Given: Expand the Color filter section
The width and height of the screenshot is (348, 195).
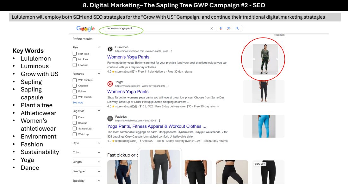Looking at the screenshot, I should [x=99, y=152].
